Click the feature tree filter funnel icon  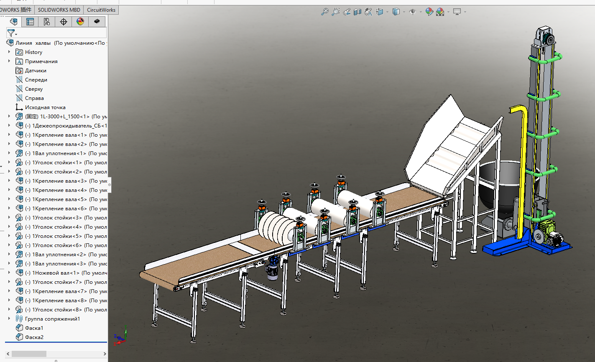click(11, 33)
